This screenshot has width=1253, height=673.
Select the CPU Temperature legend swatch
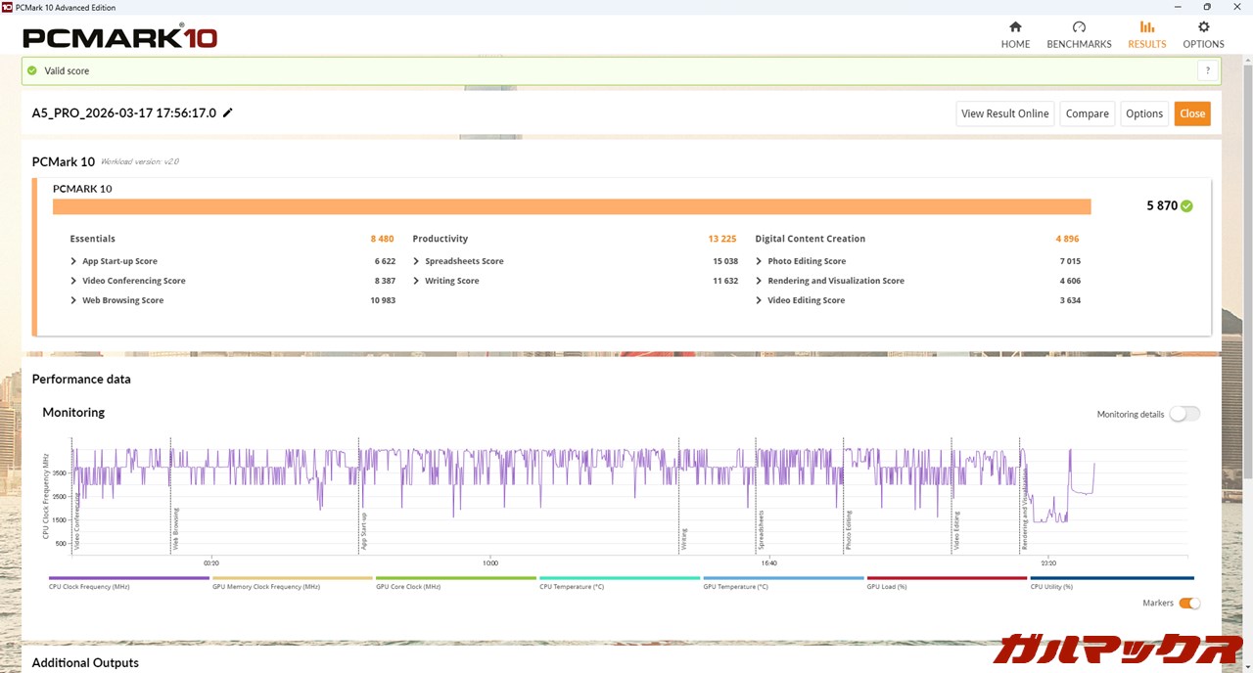[x=620, y=579]
